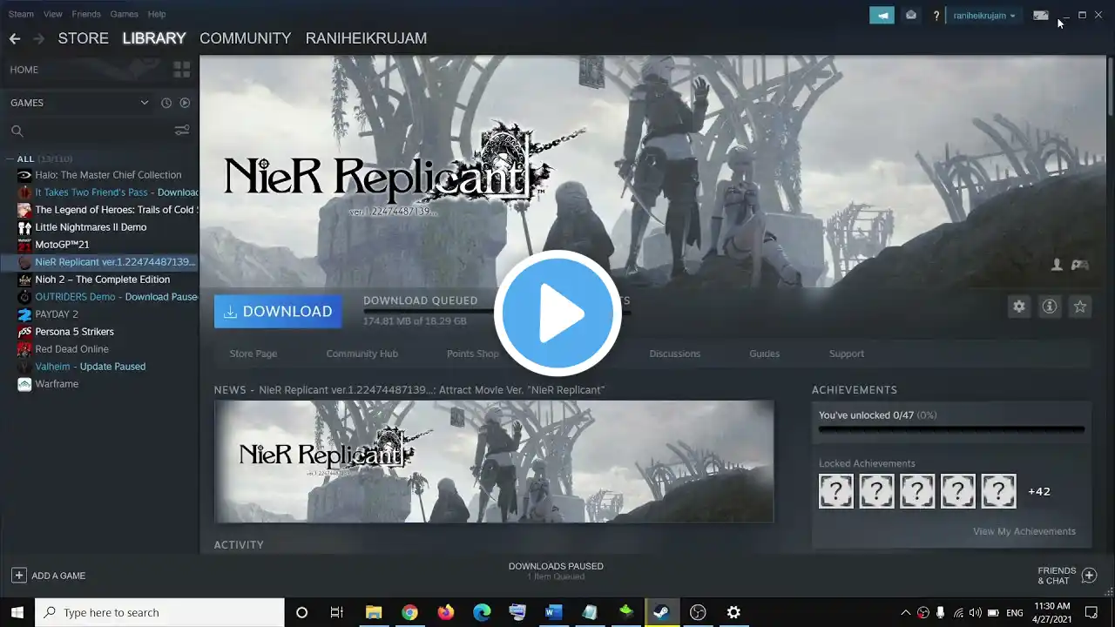Add NieR Replicant to favorites star
The width and height of the screenshot is (1115, 627).
1080,307
